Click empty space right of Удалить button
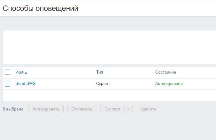The image size is (216, 140). 189,109
